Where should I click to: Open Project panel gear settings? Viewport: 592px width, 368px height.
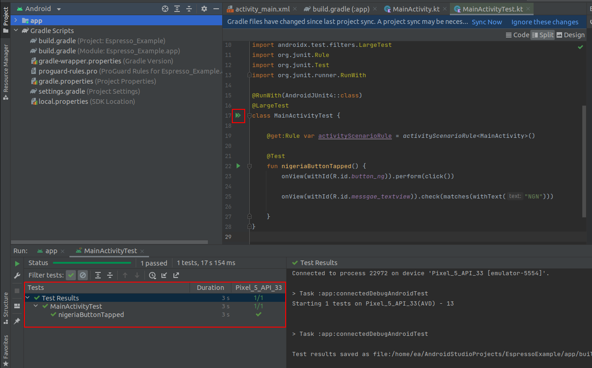[204, 9]
